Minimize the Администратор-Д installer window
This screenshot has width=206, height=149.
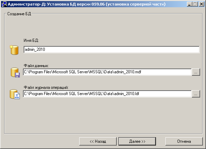click(x=189, y=4)
